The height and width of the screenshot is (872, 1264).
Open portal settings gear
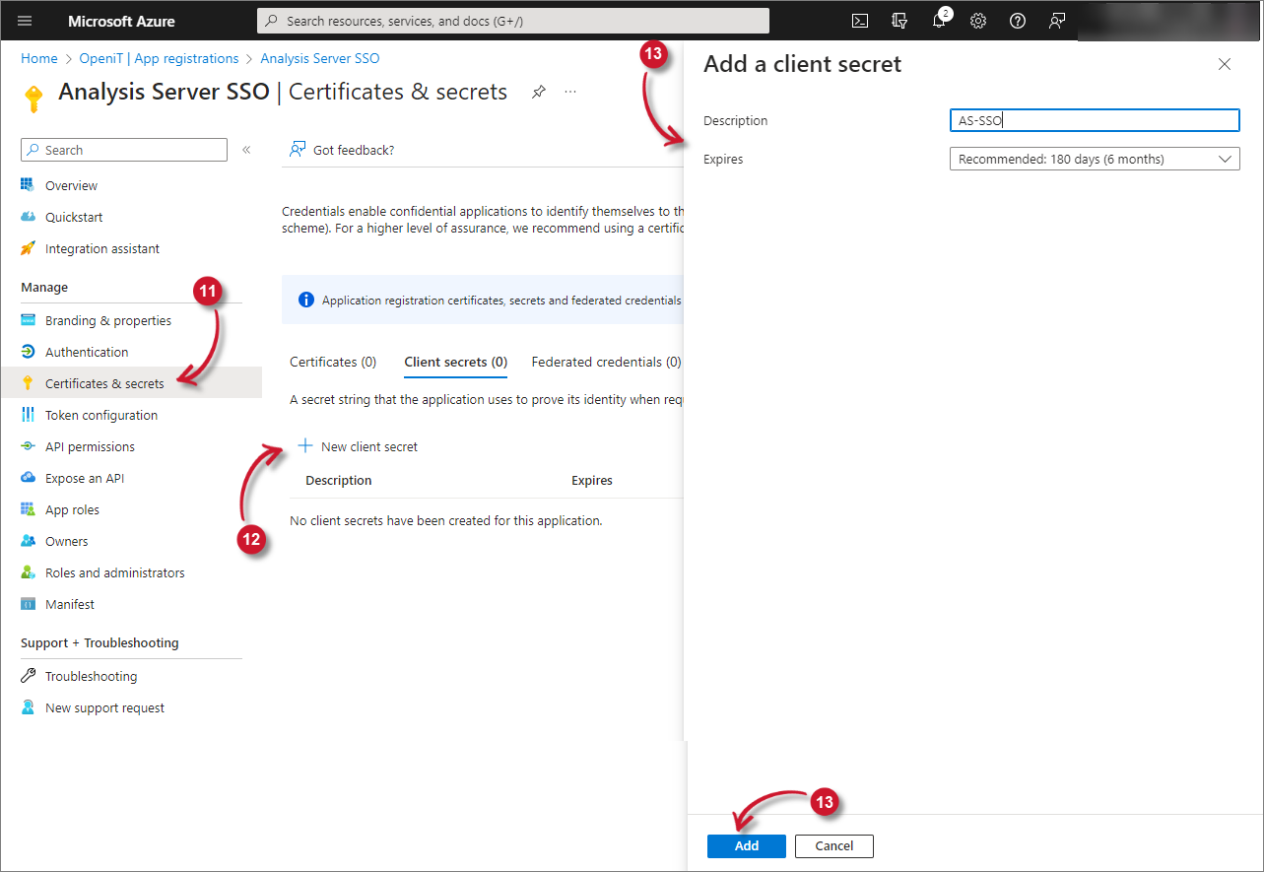(978, 21)
